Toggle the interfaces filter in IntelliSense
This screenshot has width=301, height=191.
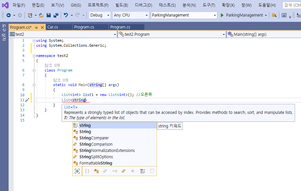click(115, 171)
